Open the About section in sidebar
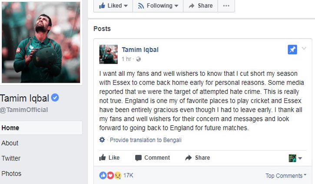The image size is (315, 184). [x=10, y=143]
